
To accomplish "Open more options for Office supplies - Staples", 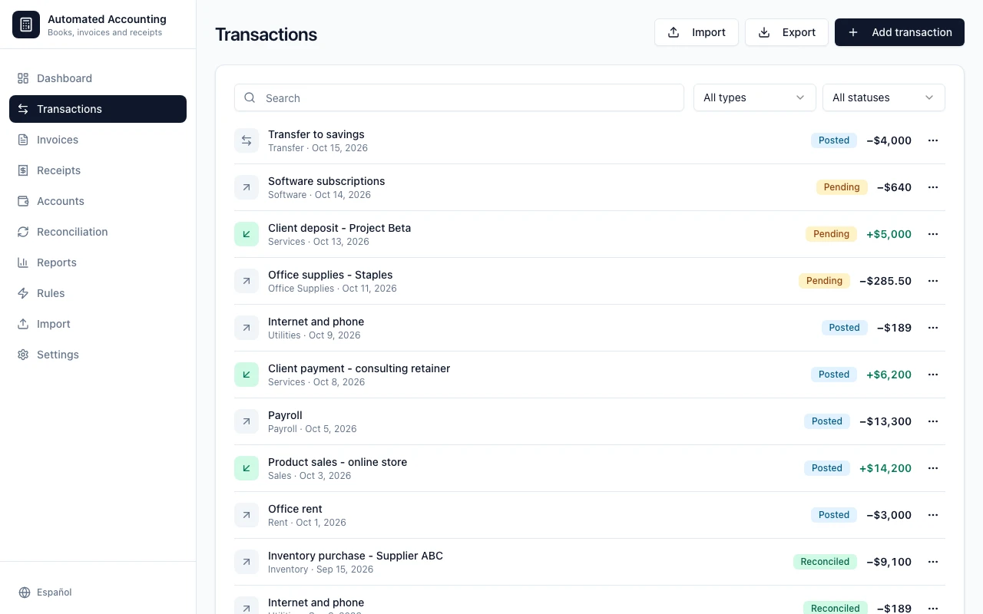I will point(933,281).
